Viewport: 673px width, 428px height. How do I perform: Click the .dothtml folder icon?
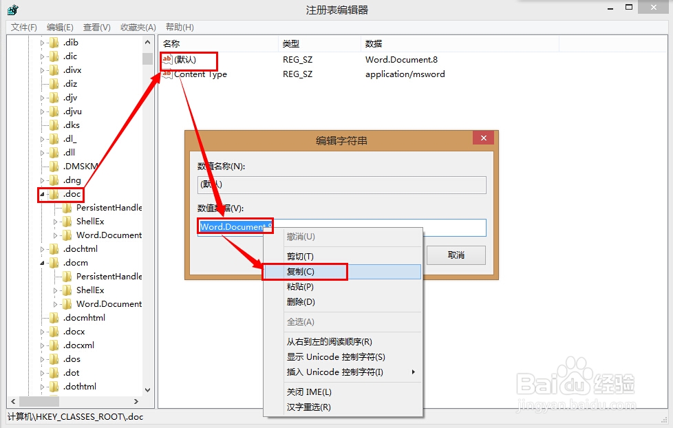point(54,386)
